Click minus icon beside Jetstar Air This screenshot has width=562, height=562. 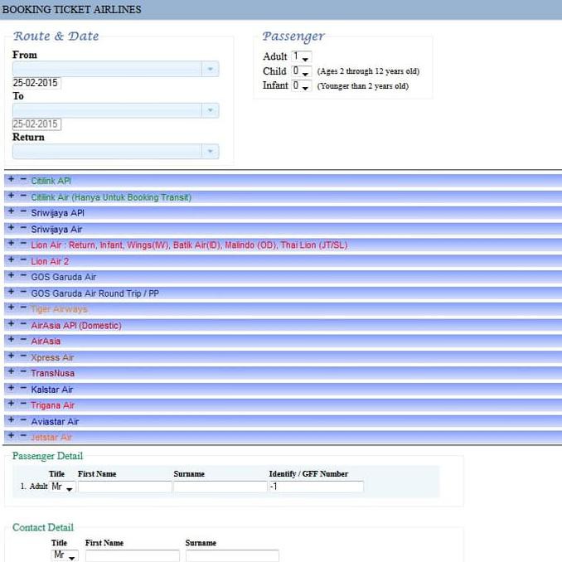[22, 436]
